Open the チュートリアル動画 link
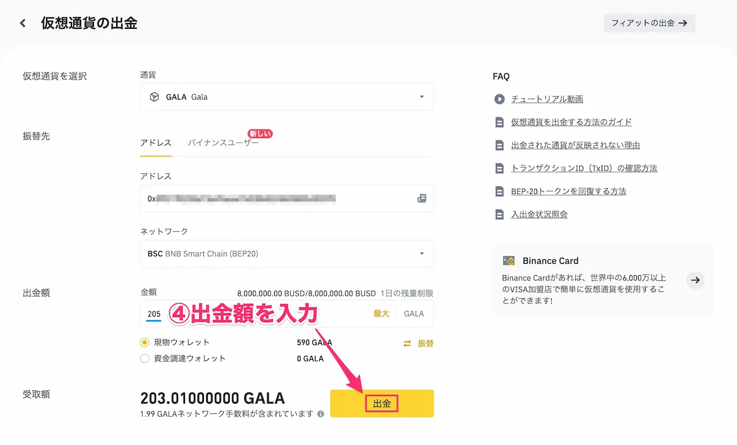The image size is (737, 445). 547,99
